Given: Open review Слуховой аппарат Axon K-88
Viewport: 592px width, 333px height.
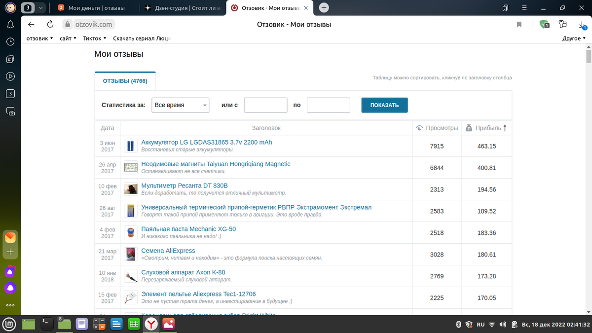Looking at the screenshot, I should point(183,272).
